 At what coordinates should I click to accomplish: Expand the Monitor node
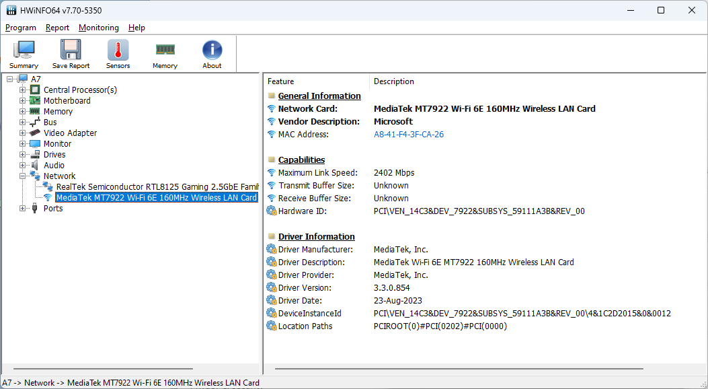(22, 143)
